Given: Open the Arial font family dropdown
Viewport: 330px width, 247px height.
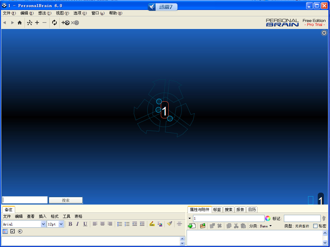Looking at the screenshot, I should pos(43,224).
